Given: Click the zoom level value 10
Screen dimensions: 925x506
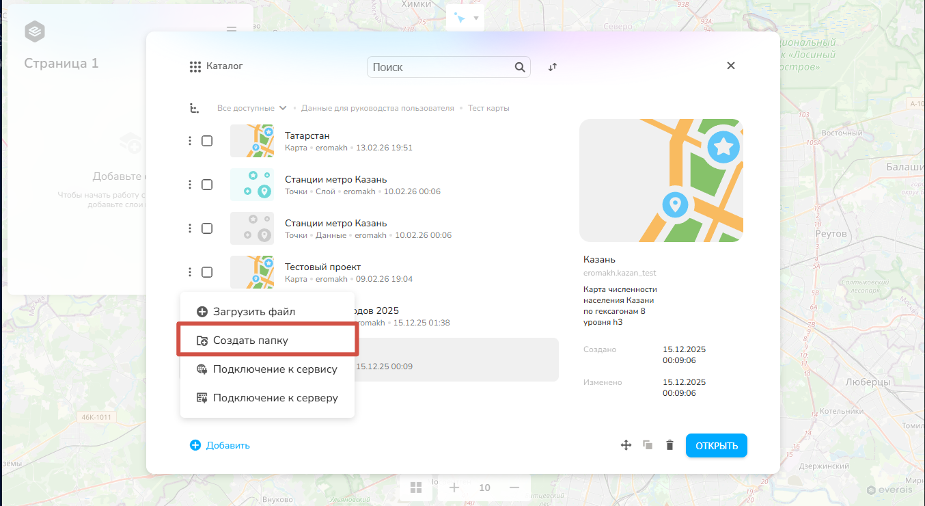Looking at the screenshot, I should tap(485, 488).
